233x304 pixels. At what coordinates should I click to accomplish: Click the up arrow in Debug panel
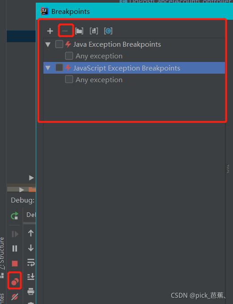(31, 233)
